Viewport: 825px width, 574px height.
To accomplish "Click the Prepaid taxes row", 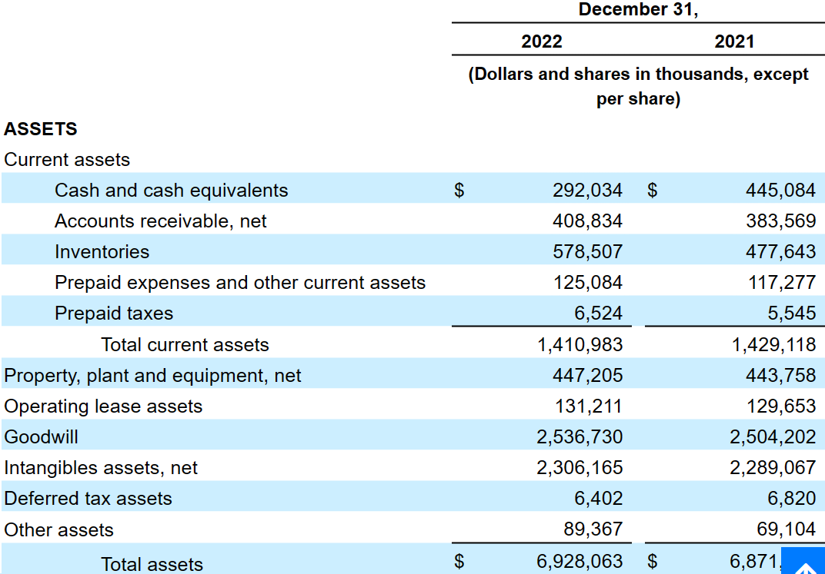I will [x=113, y=313].
